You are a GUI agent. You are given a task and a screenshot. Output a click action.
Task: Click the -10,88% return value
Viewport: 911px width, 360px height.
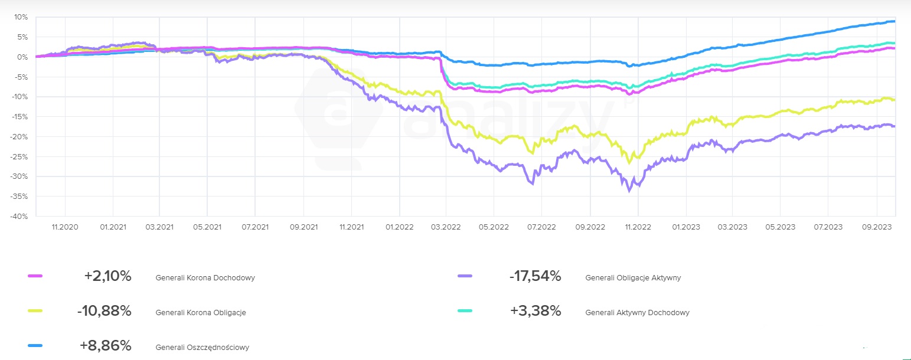tap(104, 311)
